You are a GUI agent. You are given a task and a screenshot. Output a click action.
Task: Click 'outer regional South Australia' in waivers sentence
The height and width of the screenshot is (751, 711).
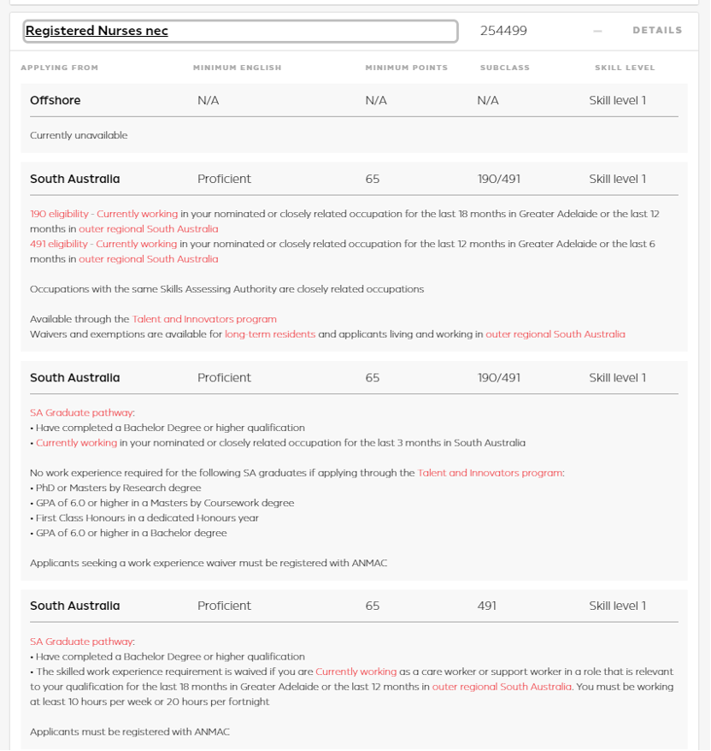pos(555,334)
